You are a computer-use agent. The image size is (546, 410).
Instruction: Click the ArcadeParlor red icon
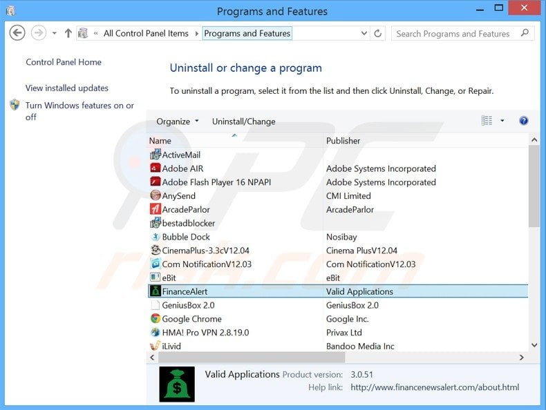tap(156, 209)
